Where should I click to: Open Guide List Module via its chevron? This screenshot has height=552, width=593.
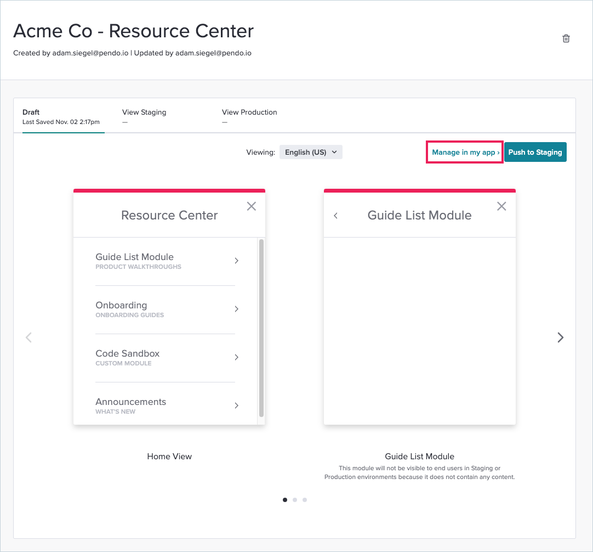click(x=236, y=261)
